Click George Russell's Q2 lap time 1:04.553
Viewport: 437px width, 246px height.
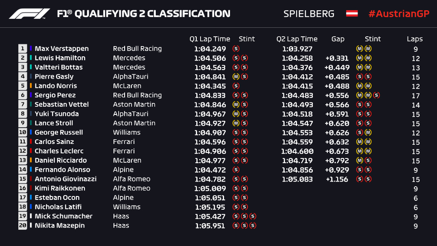(297, 132)
